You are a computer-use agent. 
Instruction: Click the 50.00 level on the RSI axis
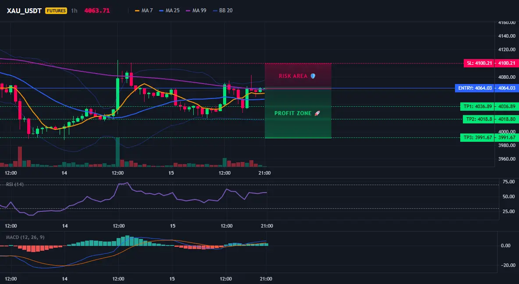click(508, 197)
